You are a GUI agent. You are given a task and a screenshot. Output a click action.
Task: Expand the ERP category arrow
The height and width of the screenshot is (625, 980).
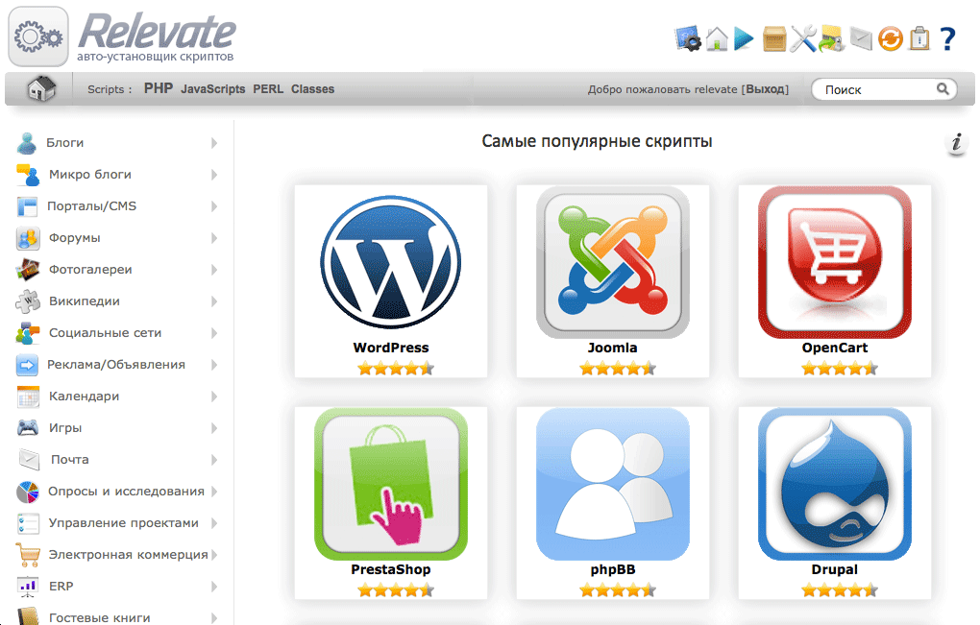(213, 587)
